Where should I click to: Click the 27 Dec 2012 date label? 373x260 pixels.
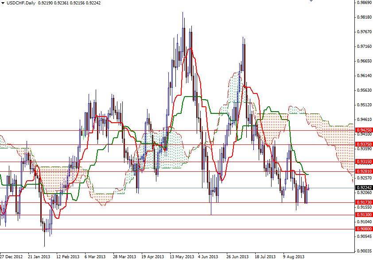pyautogui.click(x=12, y=256)
